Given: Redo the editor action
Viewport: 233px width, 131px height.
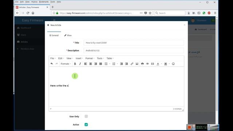Looking at the screenshot, I should [56, 64].
